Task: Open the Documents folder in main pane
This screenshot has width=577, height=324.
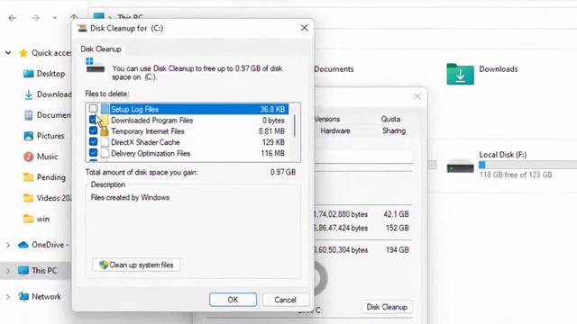Action: click(x=334, y=69)
